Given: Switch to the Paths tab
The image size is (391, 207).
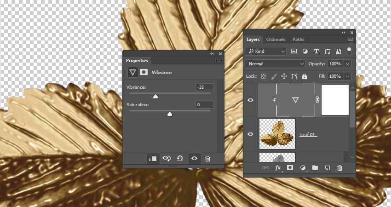Looking at the screenshot, I should [298, 40].
